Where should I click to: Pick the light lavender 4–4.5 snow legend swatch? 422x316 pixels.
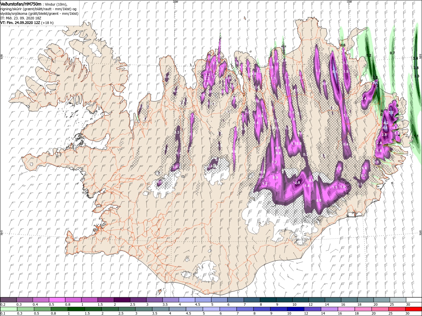pyautogui.click(x=187, y=300)
